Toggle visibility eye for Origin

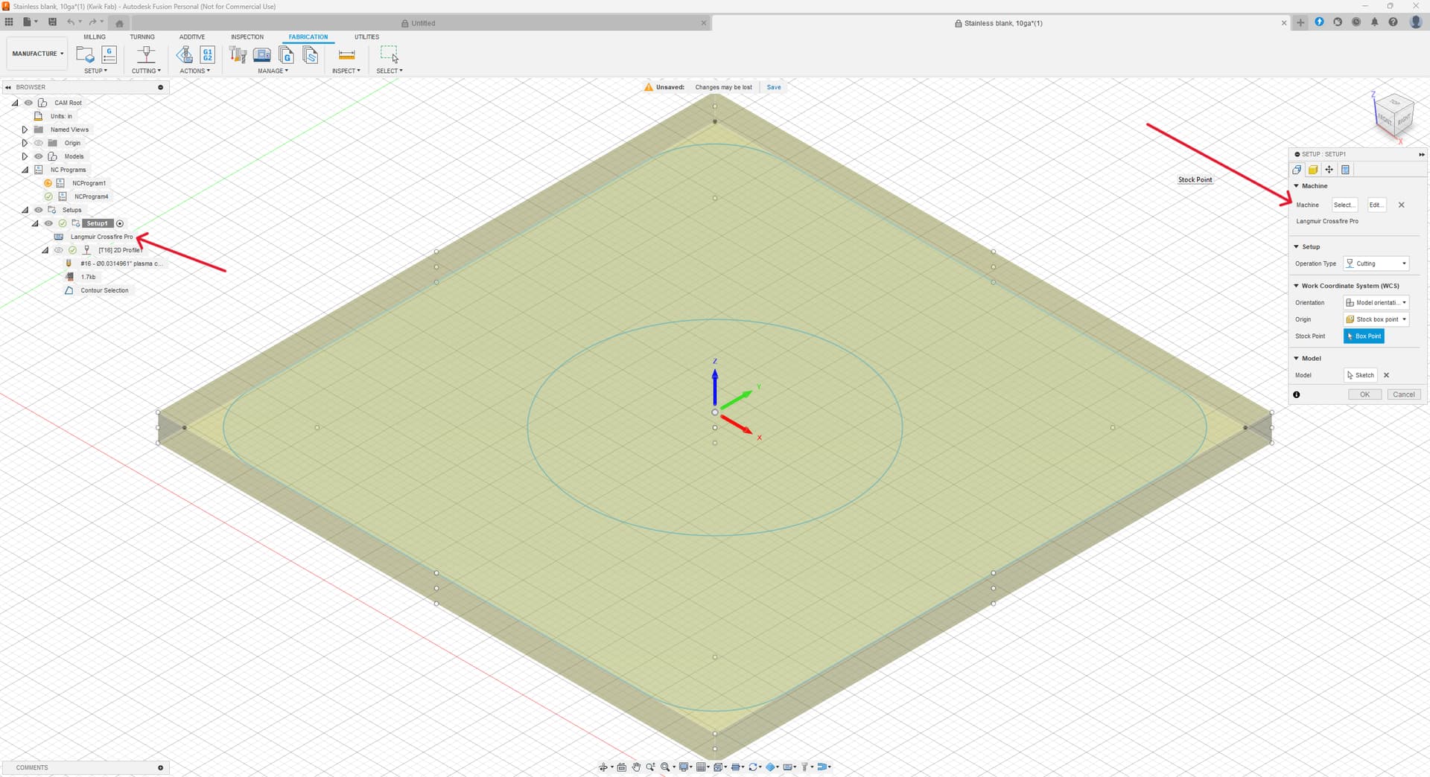[x=39, y=143]
